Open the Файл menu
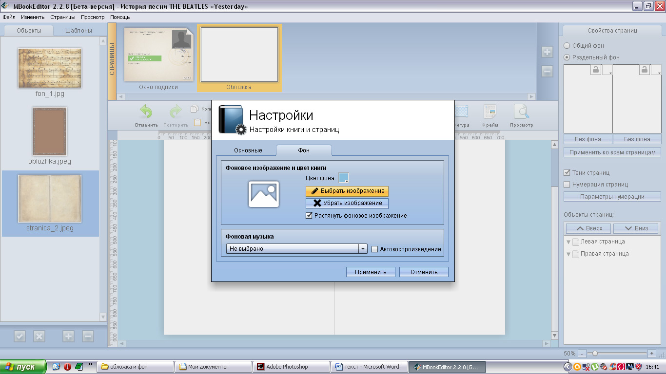Image resolution: width=666 pixels, height=374 pixels. (x=9, y=17)
